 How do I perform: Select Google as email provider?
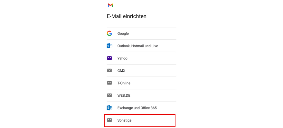tap(123, 34)
